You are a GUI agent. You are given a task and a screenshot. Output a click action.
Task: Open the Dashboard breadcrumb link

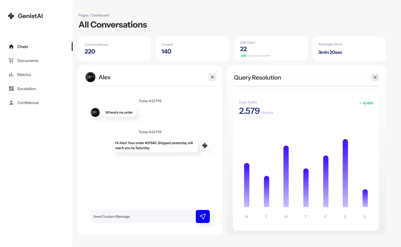(100, 15)
